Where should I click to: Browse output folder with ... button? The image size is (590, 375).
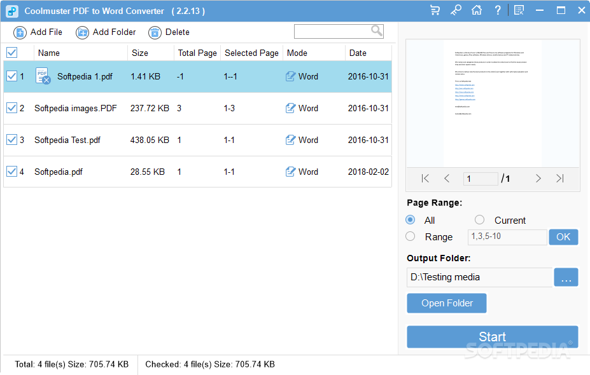click(566, 277)
